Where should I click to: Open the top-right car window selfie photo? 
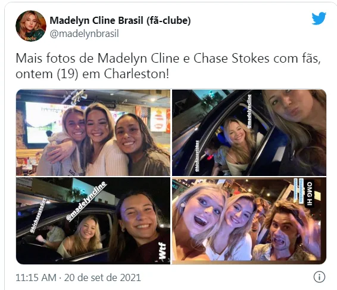click(x=249, y=132)
